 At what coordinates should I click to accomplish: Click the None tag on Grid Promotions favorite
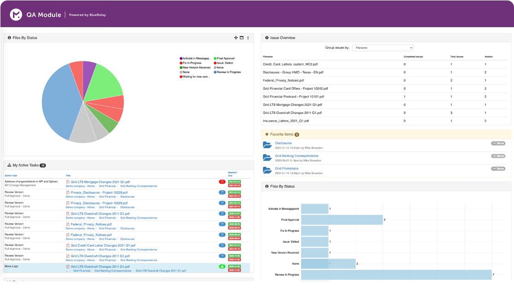coord(498,168)
